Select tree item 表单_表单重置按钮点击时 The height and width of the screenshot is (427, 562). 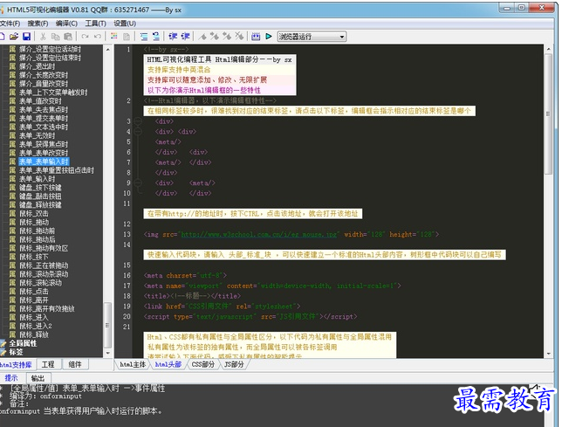[56, 170]
